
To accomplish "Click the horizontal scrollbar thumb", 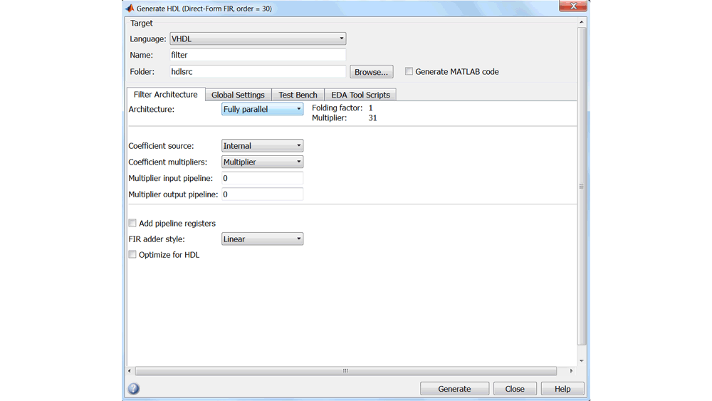I will pos(346,371).
